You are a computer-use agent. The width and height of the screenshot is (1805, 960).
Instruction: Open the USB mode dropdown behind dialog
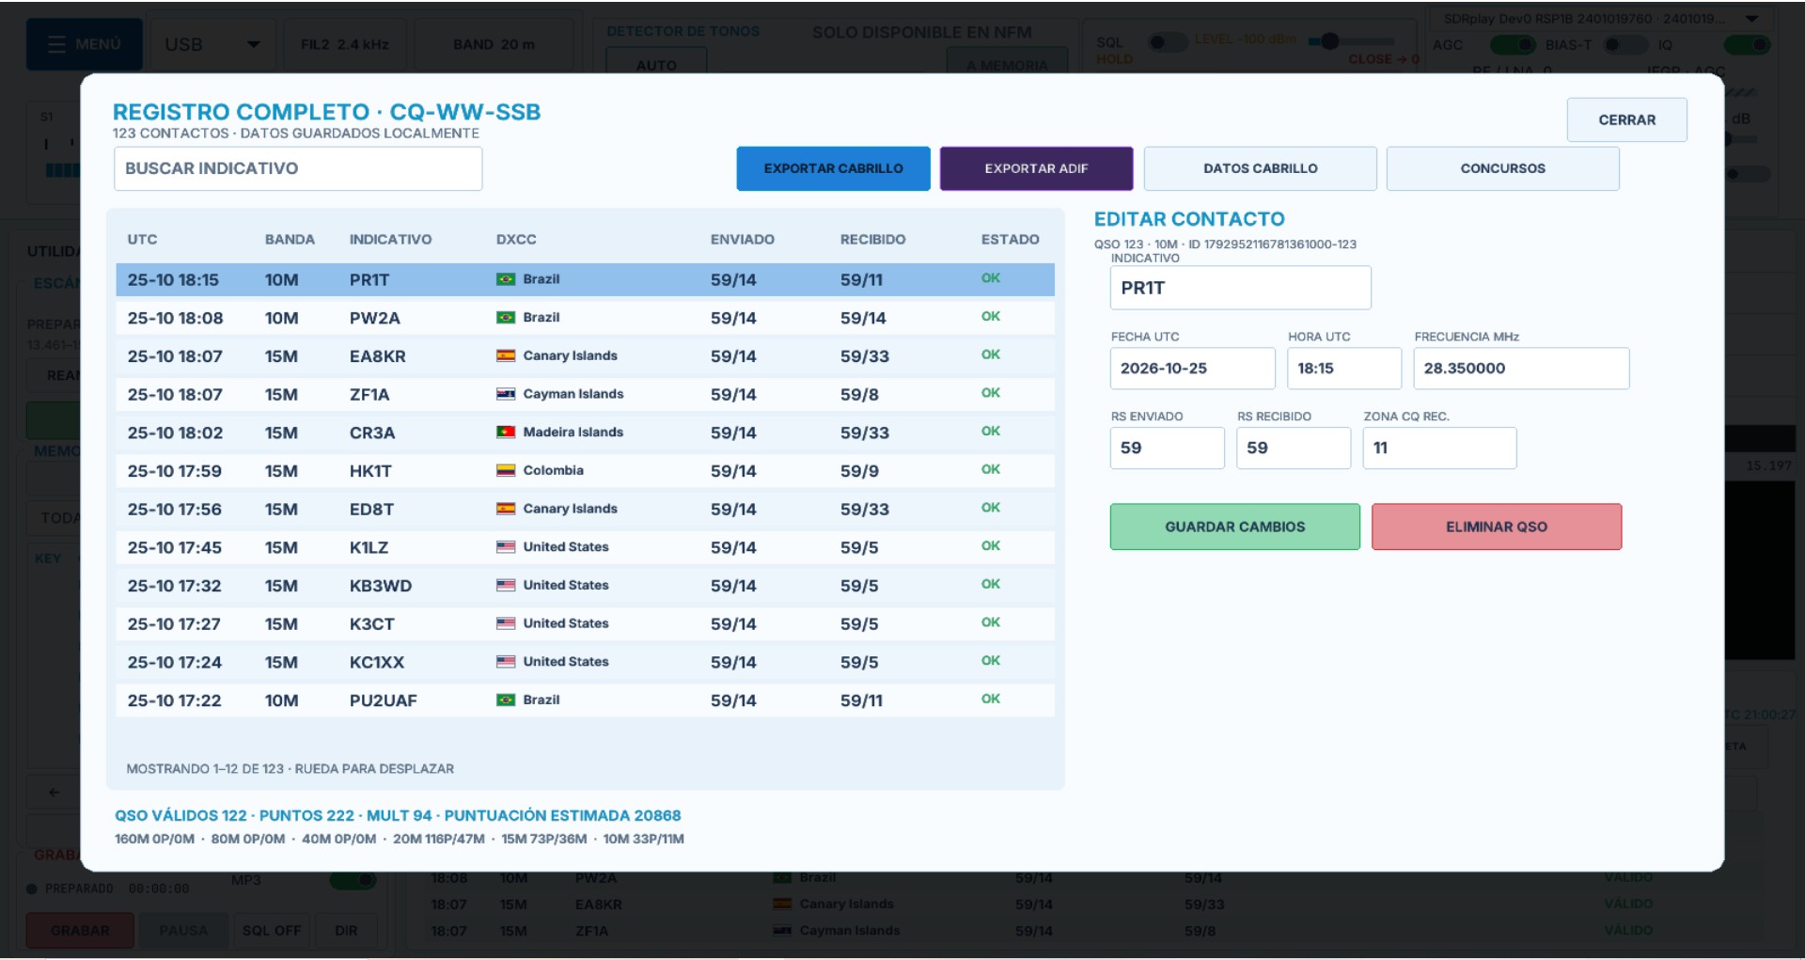point(212,44)
